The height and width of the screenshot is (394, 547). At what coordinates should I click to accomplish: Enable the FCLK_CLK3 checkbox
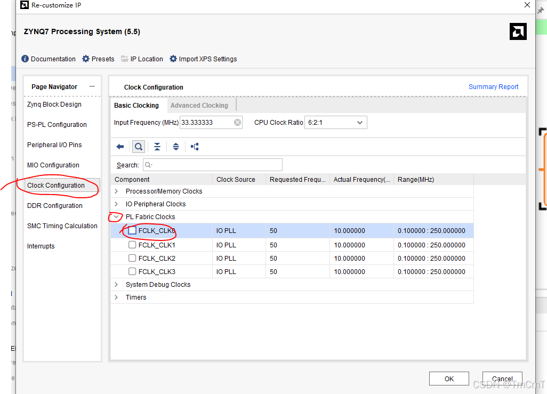[x=132, y=271]
